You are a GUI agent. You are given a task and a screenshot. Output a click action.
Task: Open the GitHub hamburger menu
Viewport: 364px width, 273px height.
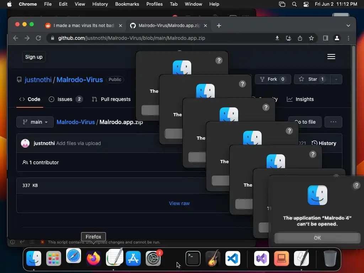(x=331, y=57)
